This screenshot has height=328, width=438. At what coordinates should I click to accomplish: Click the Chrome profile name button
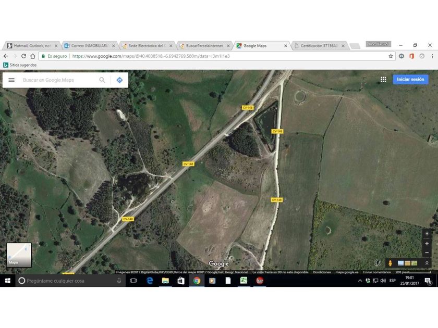[x=378, y=44]
